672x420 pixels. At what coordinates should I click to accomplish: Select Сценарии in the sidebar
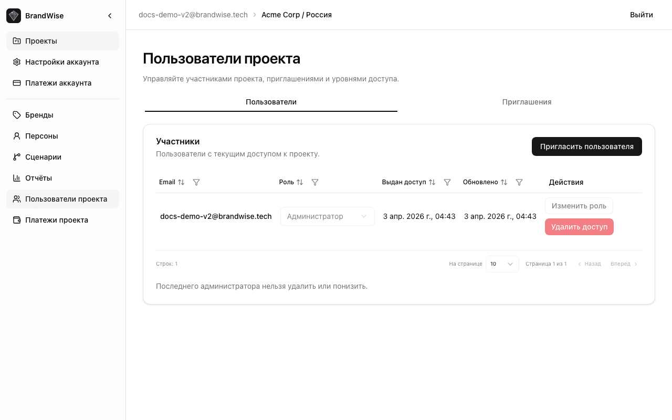click(x=43, y=156)
